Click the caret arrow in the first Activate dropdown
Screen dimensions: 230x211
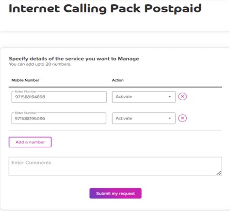[169, 97]
